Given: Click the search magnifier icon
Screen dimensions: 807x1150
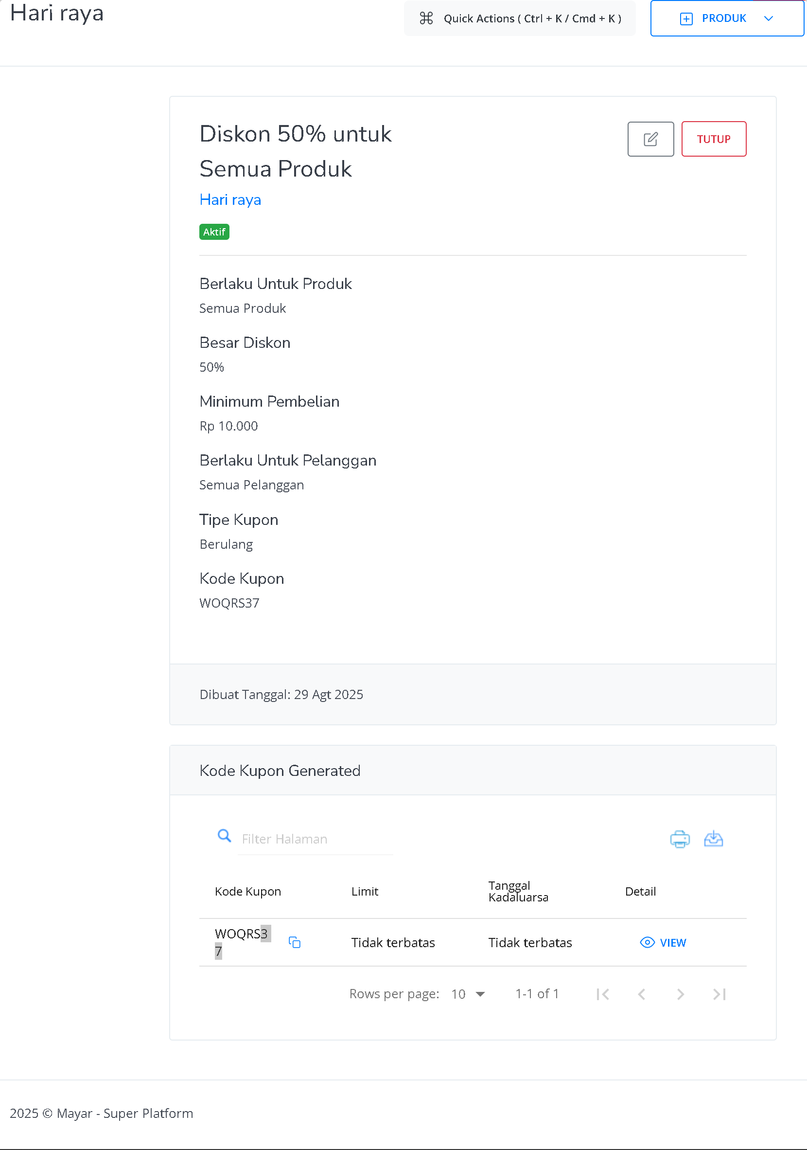Looking at the screenshot, I should click(x=224, y=835).
